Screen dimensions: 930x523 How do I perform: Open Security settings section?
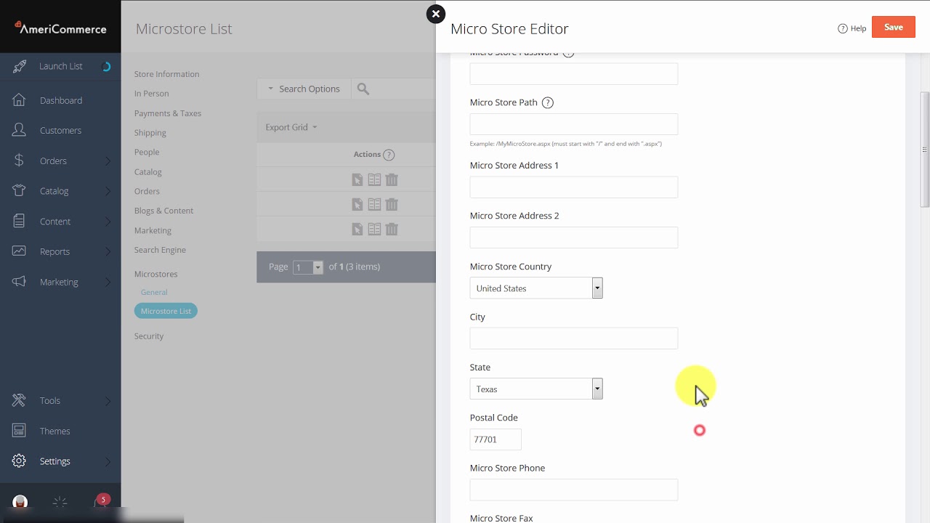tap(149, 336)
